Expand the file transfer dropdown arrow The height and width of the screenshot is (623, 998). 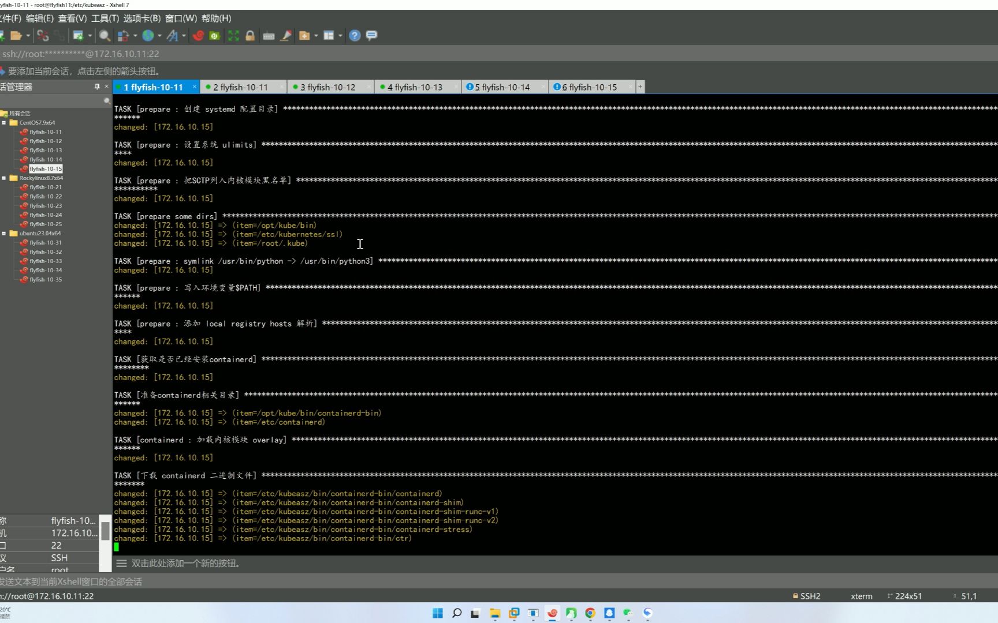coord(135,36)
